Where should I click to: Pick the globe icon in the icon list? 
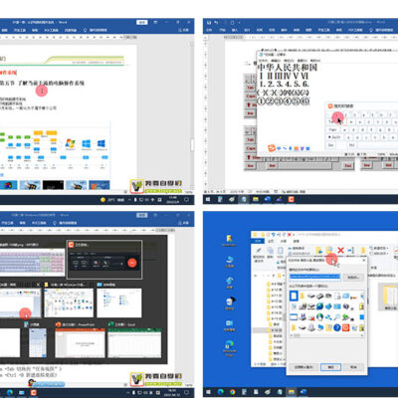(319, 306)
